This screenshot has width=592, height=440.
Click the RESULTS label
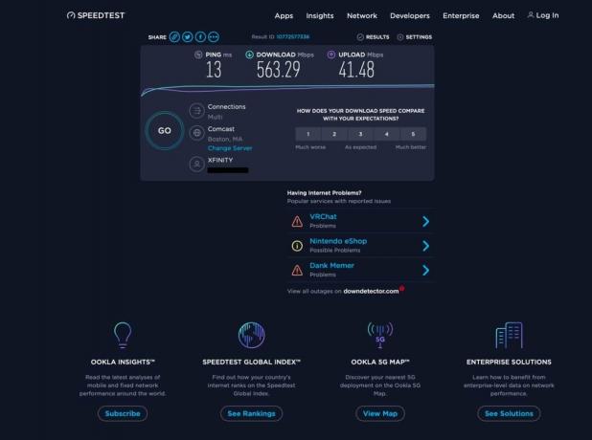coord(377,37)
